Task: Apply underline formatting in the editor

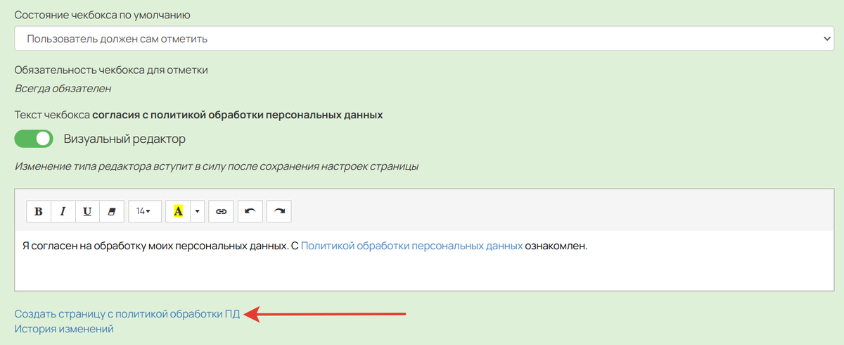Action: 87,211
